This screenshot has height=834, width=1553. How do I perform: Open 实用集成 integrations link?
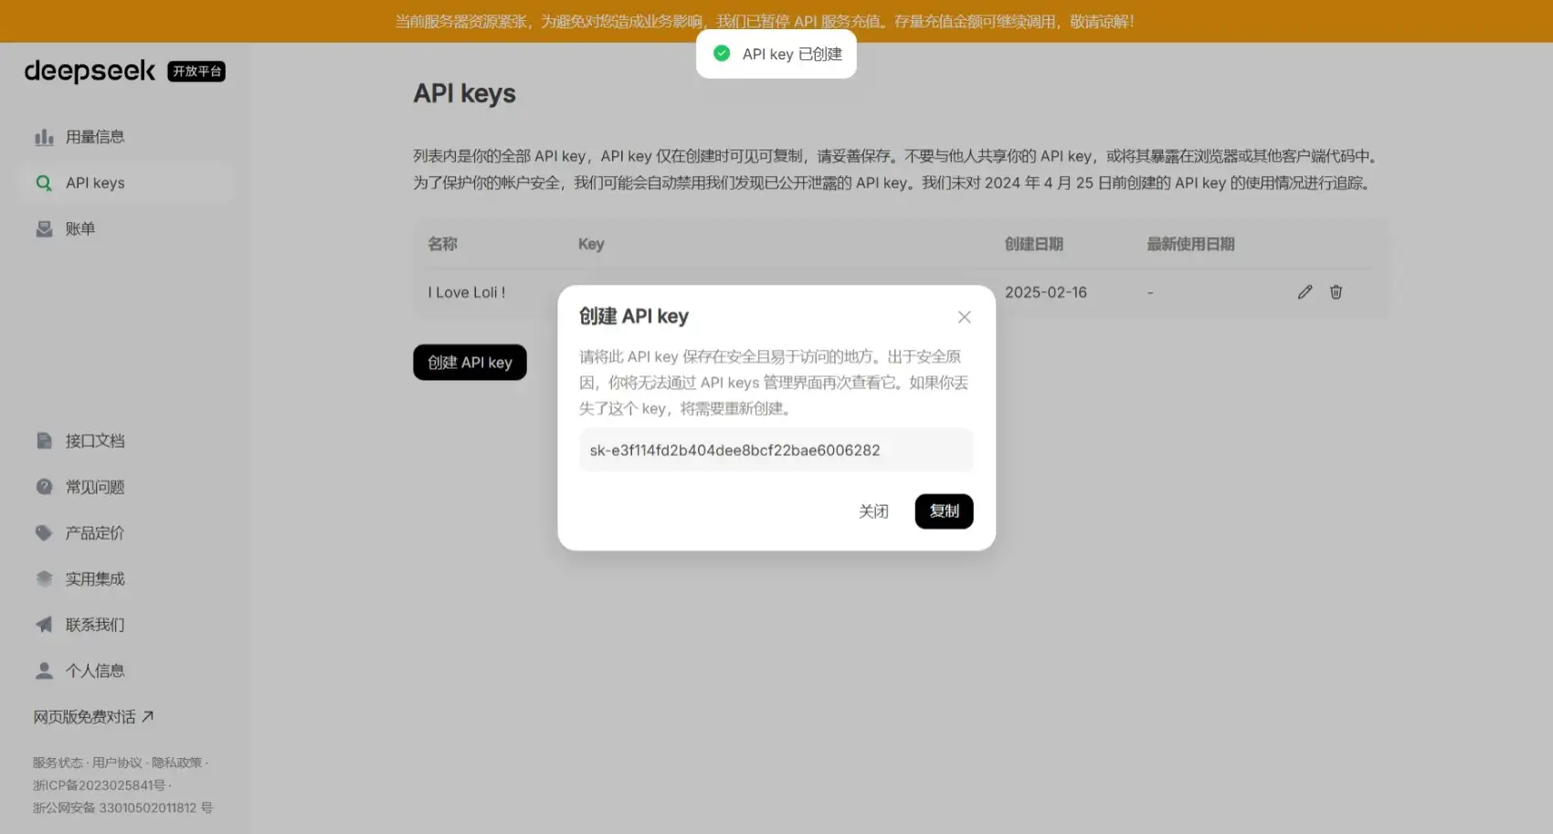coord(94,579)
